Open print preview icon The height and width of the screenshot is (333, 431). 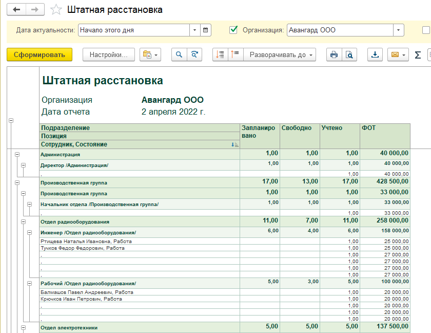click(x=349, y=55)
